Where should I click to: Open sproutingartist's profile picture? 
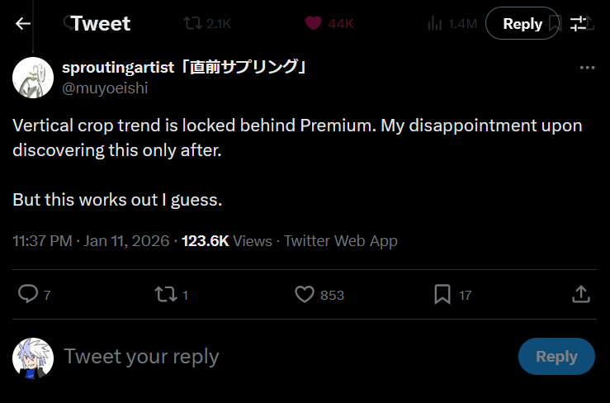click(33, 78)
